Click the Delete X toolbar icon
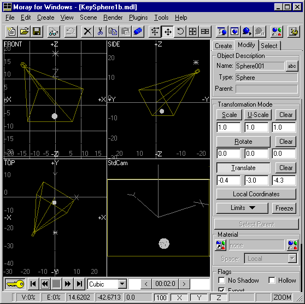The height and width of the screenshot is (304, 305). (x=87, y=31)
